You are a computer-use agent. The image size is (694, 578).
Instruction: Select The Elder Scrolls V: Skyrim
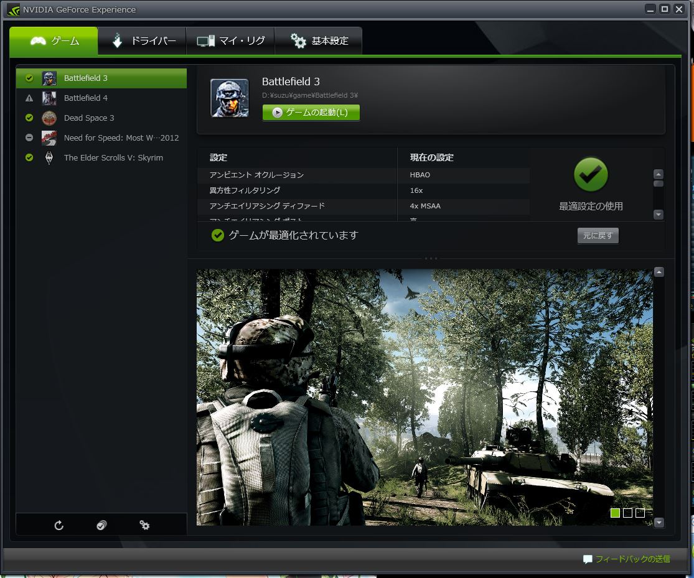tap(101, 158)
